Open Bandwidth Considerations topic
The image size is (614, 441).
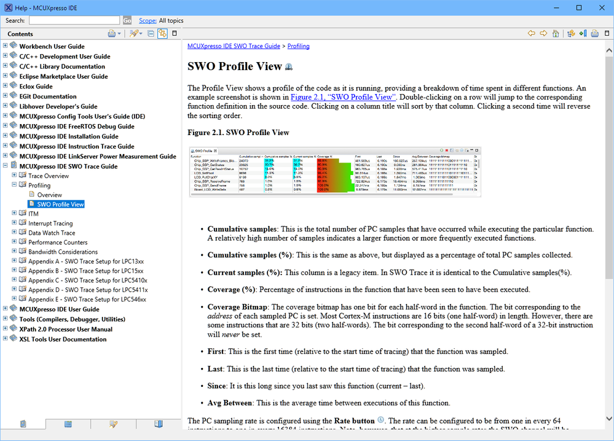click(x=63, y=252)
